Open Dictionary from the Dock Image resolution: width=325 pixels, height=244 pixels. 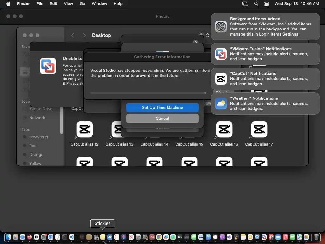[x=152, y=237]
